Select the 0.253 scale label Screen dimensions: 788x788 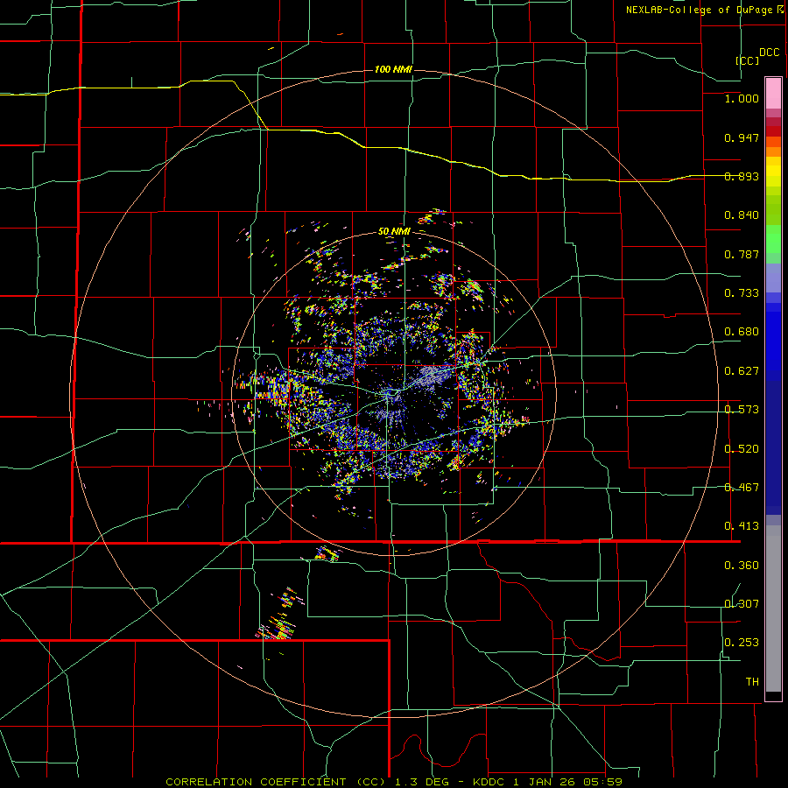pos(742,643)
